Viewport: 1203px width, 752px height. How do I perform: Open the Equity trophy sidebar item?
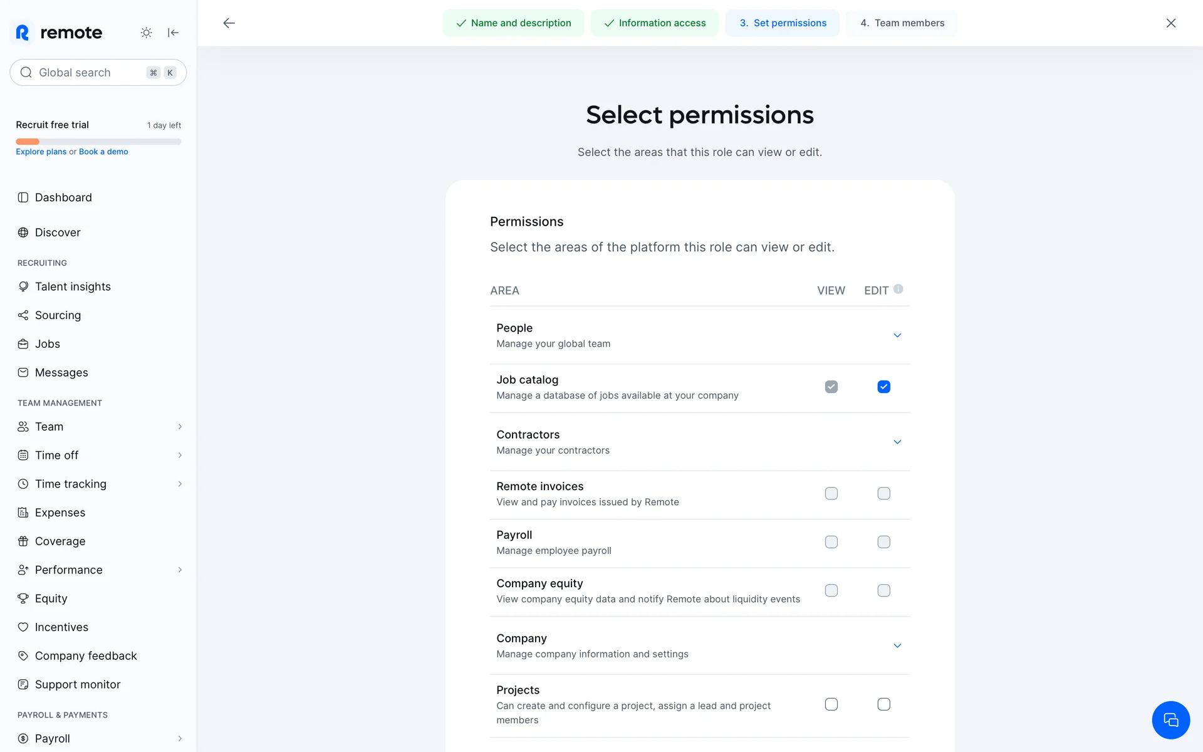[x=51, y=598]
